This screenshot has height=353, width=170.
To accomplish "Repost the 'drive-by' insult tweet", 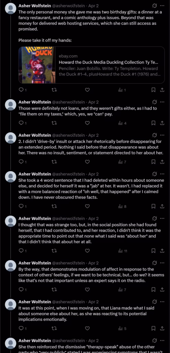I will click(54, 162).
